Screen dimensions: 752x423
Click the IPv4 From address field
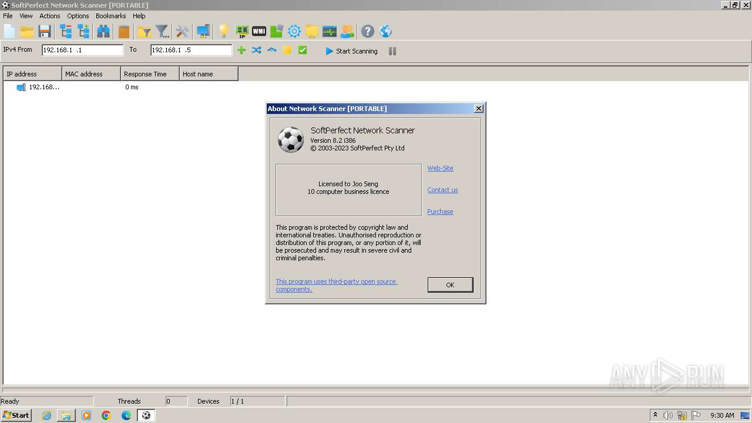83,50
